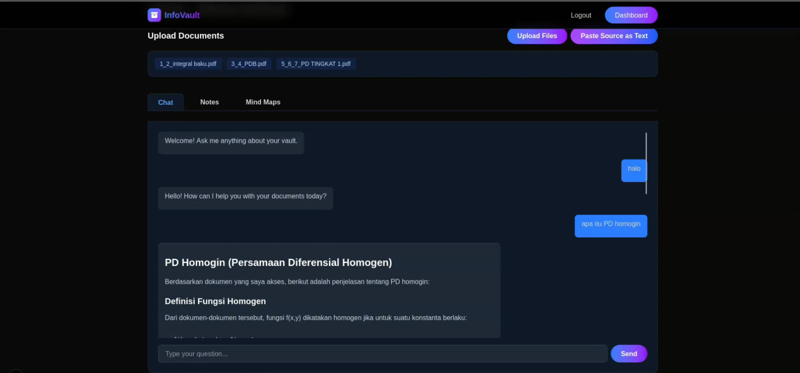Focus the 'Type your question...' input field
The height and width of the screenshot is (373, 800).
click(x=382, y=354)
